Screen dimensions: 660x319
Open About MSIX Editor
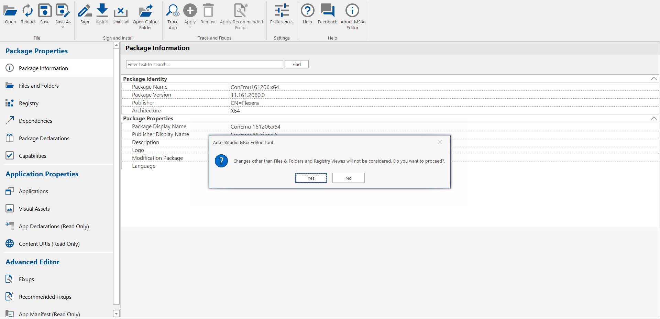tap(352, 11)
